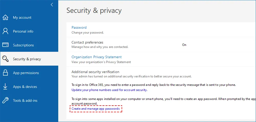Click the home icon beside My account
The image size is (256, 122).
5,17
